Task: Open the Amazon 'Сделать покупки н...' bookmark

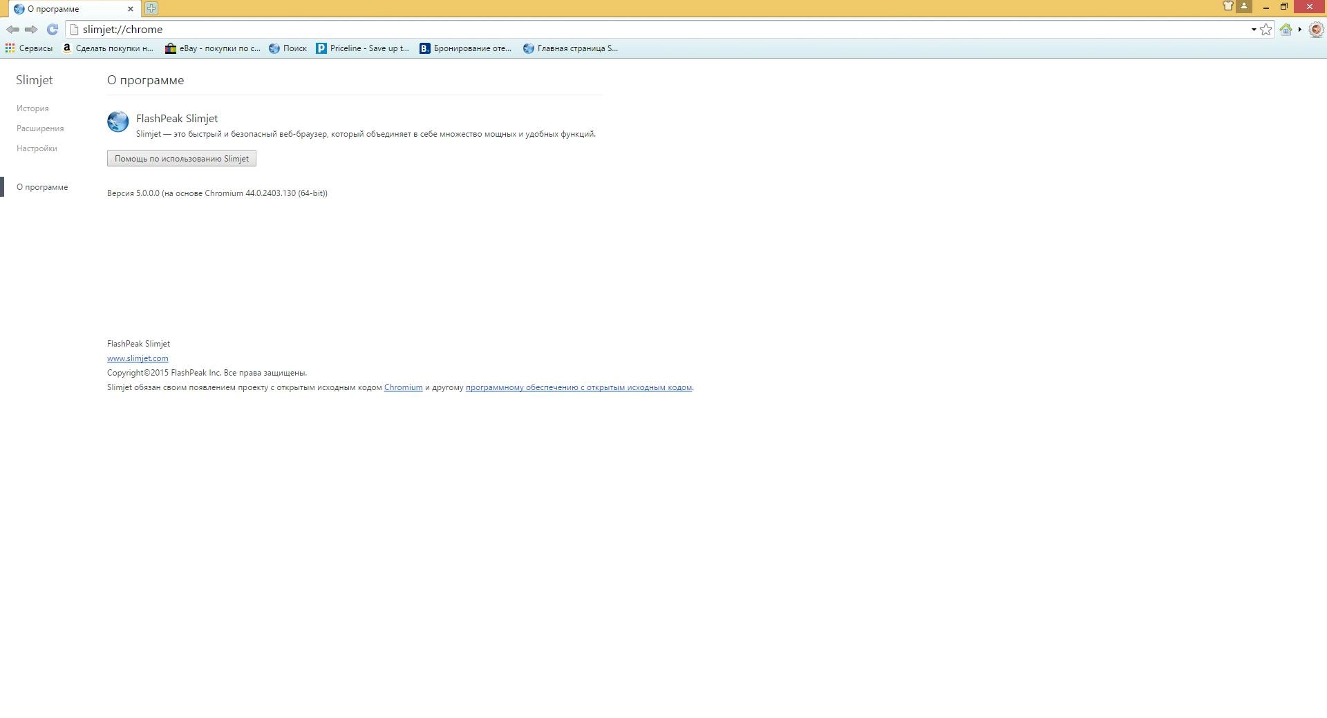Action: [x=108, y=48]
